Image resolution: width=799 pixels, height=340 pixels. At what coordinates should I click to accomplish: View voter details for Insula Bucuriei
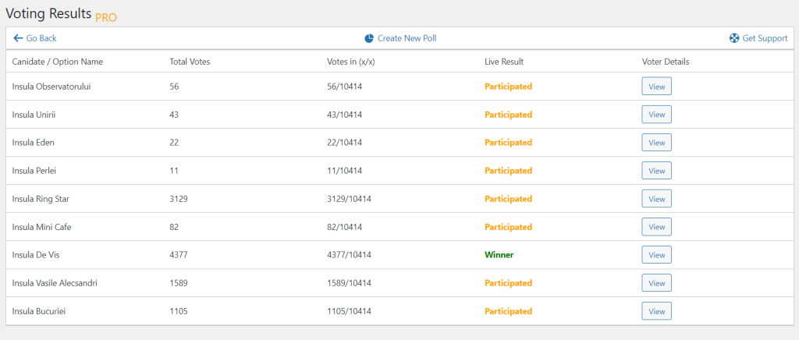(656, 311)
